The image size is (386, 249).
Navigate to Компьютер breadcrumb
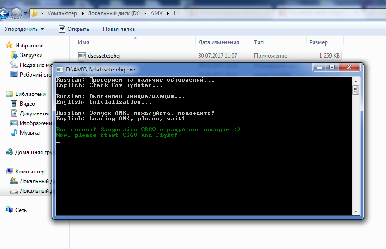[x=62, y=13]
